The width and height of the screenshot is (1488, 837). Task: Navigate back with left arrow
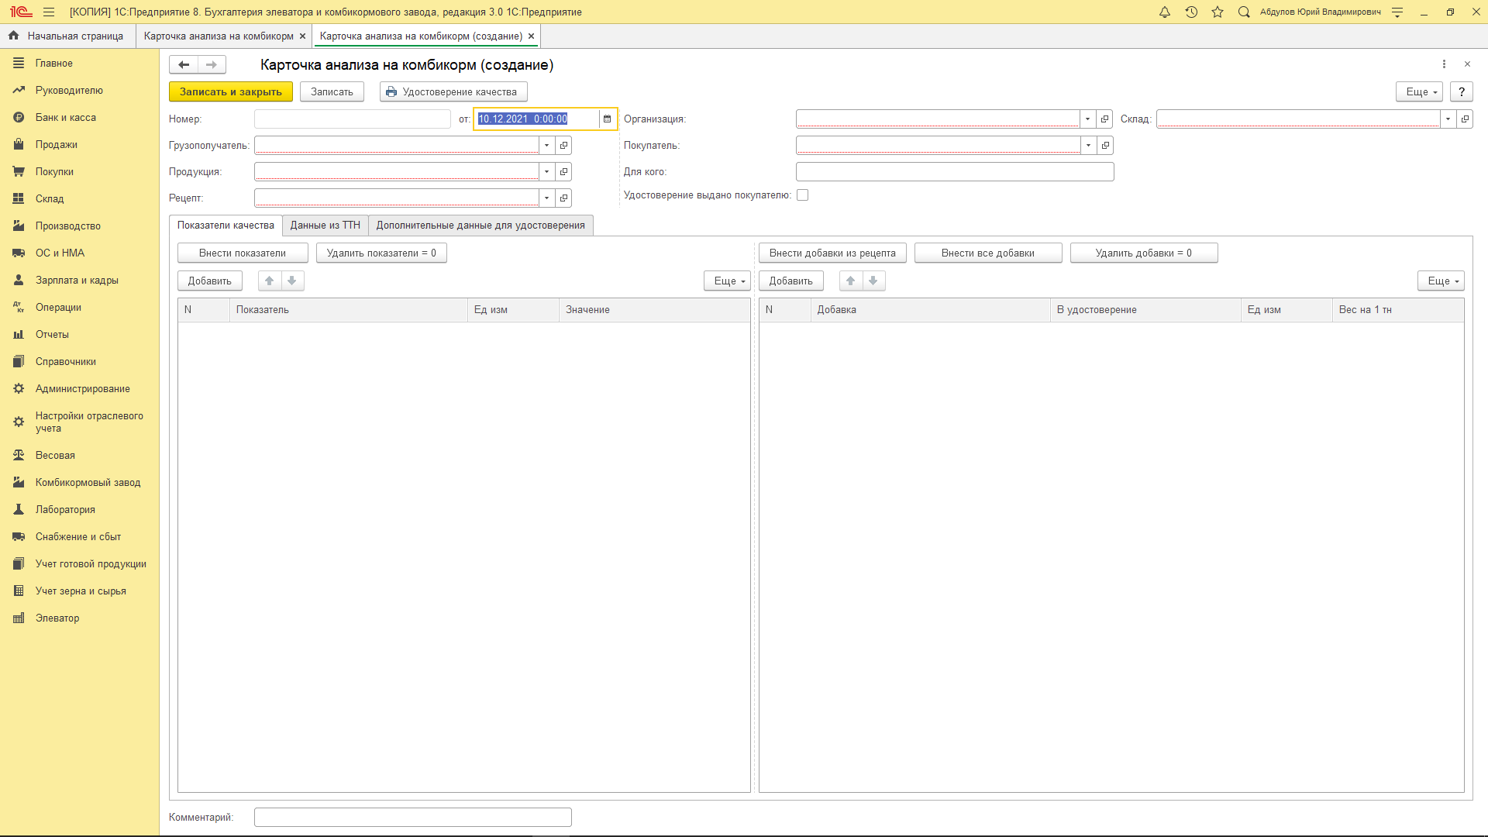(184, 65)
